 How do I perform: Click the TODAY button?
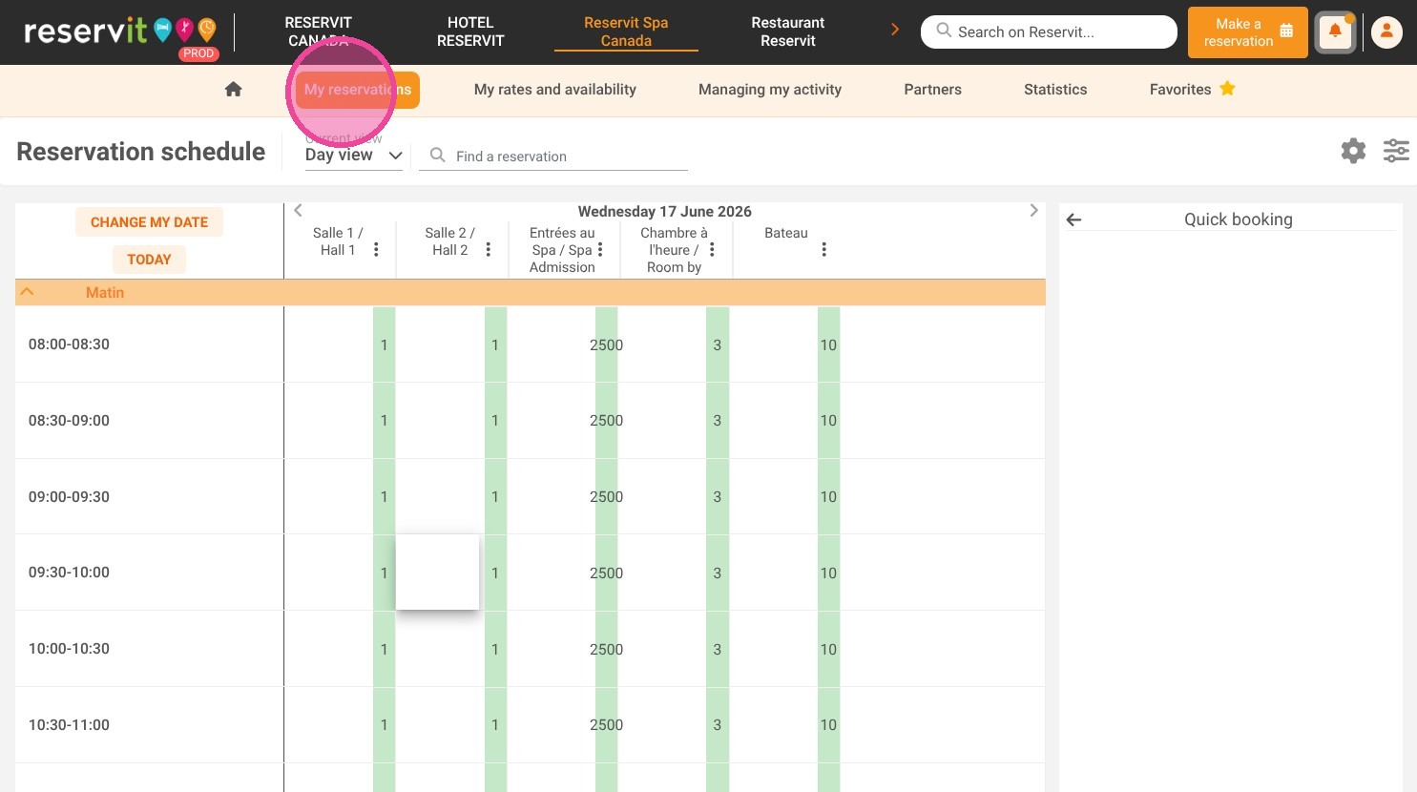[149, 260]
